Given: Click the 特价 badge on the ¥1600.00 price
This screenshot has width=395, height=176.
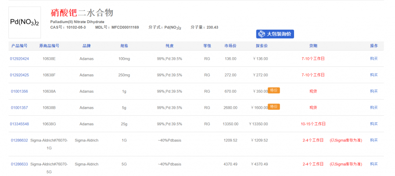Looking at the screenshot, I should (x=274, y=107).
